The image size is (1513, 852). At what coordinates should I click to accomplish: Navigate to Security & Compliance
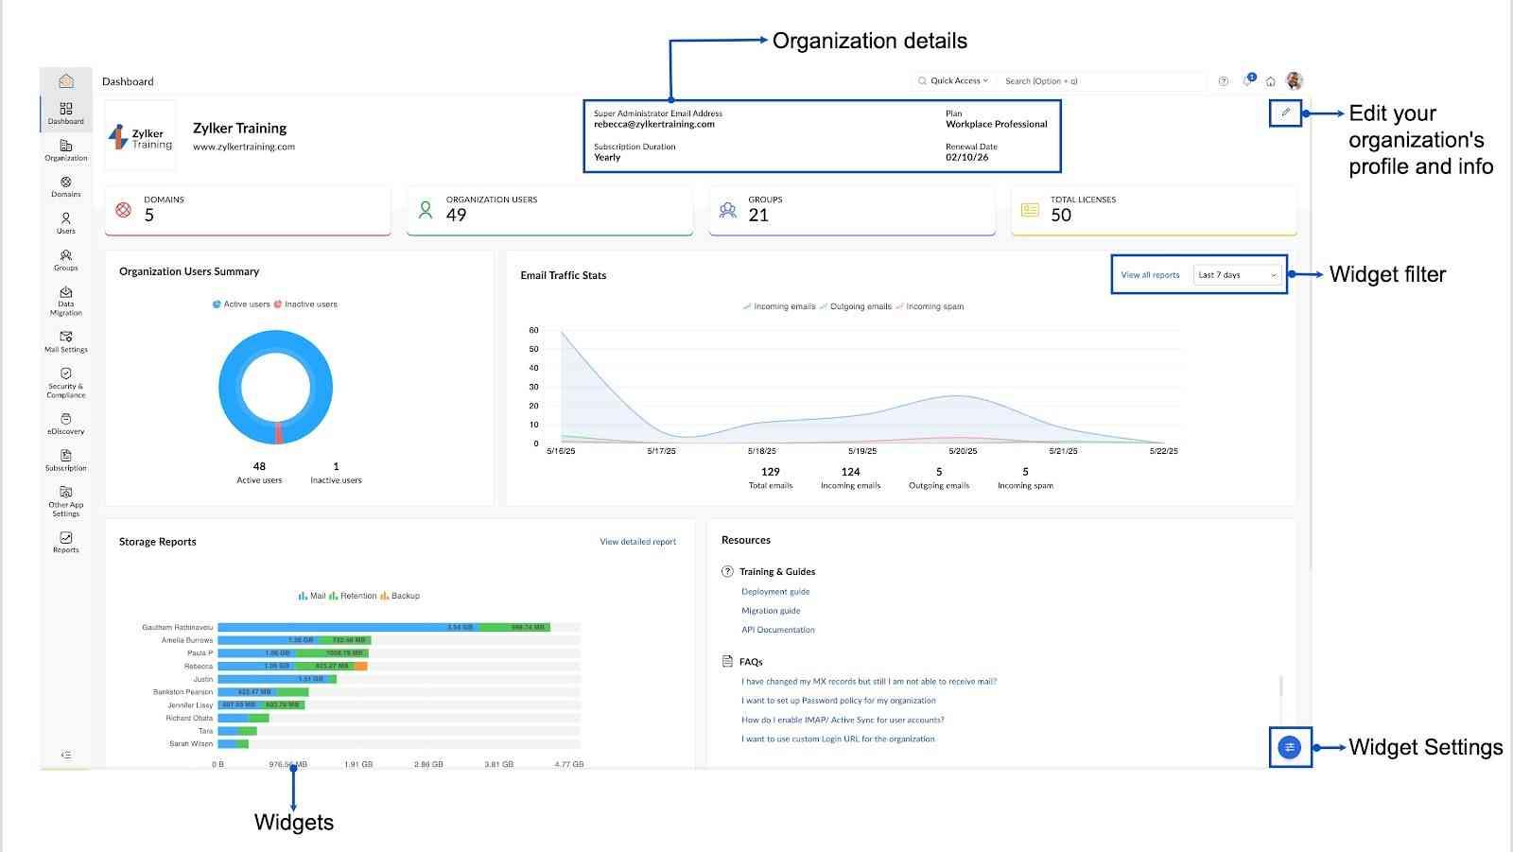[x=65, y=382]
